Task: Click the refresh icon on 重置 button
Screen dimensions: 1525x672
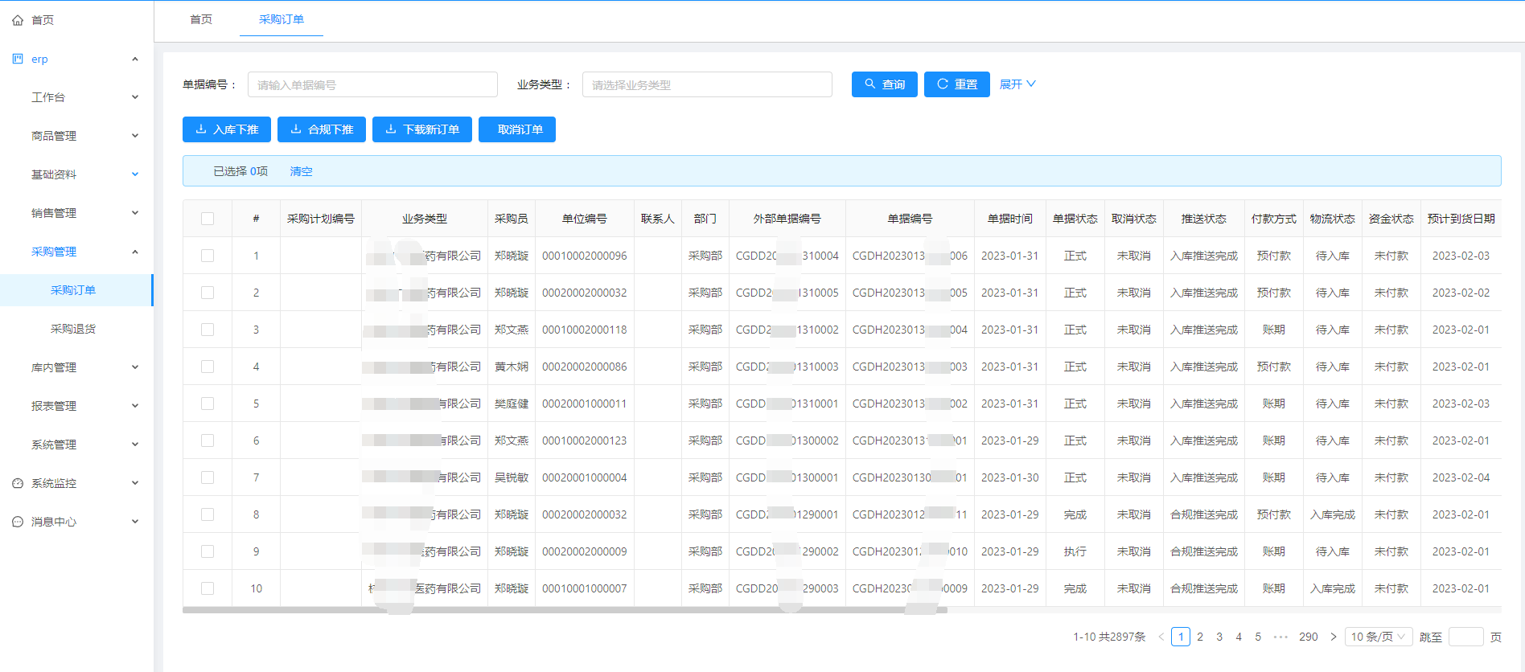Action: pos(942,84)
